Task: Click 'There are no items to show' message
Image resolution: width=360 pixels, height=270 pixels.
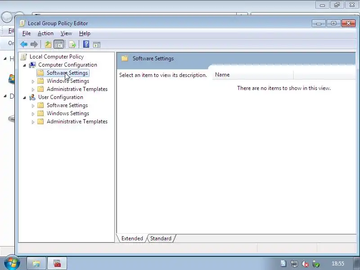Action: (284, 88)
